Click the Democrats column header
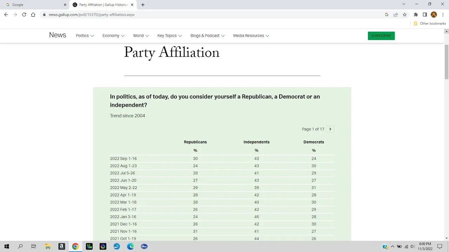This screenshot has height=252, width=449. pyautogui.click(x=314, y=142)
